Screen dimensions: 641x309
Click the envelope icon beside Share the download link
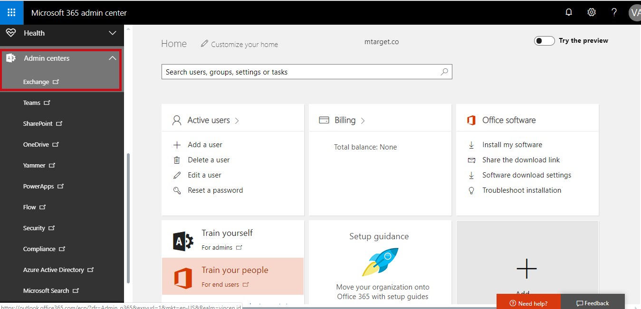pyautogui.click(x=471, y=160)
